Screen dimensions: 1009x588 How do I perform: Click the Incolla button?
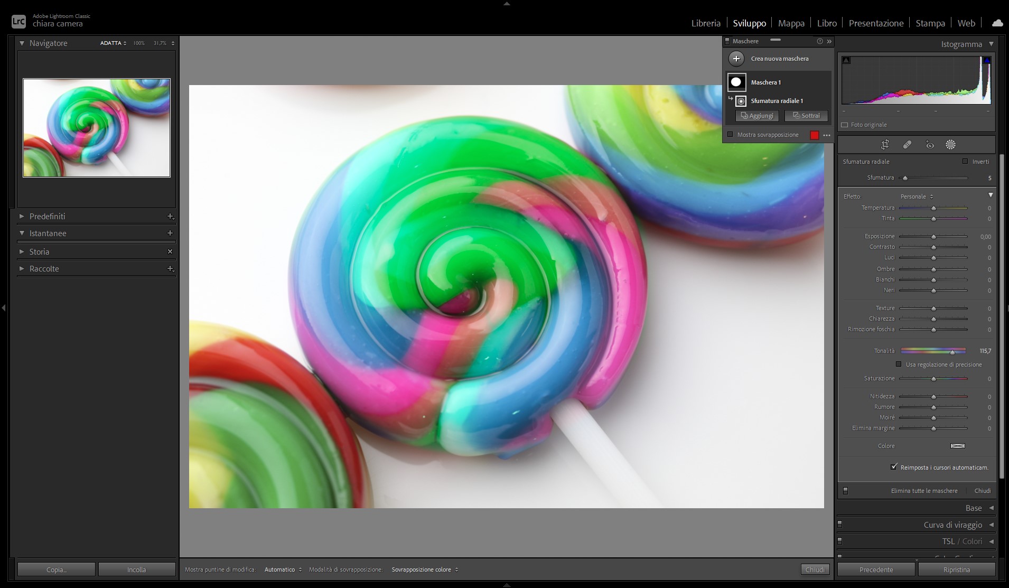(137, 570)
